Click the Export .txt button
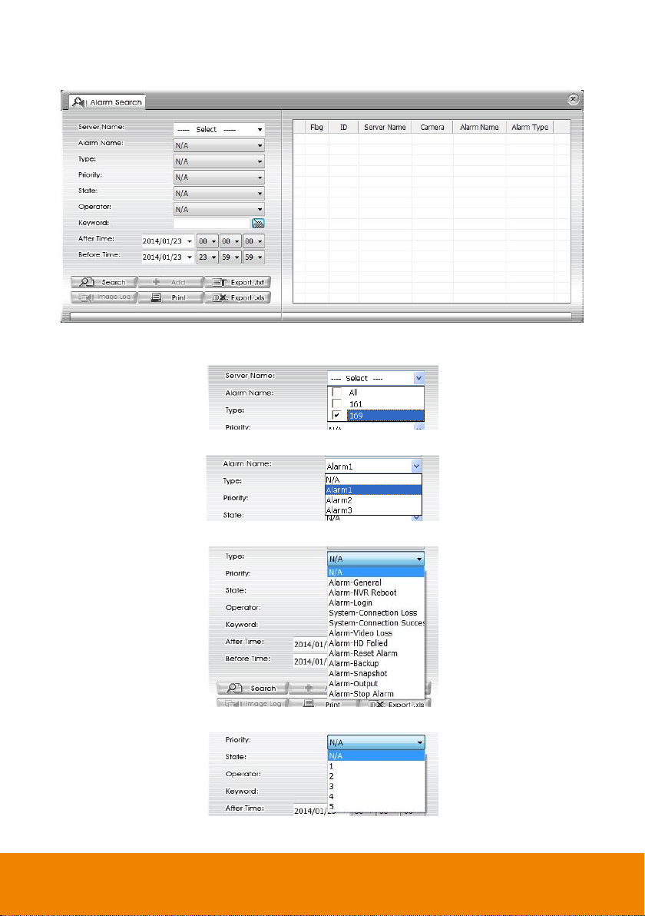This screenshot has width=645, height=916. [237, 282]
